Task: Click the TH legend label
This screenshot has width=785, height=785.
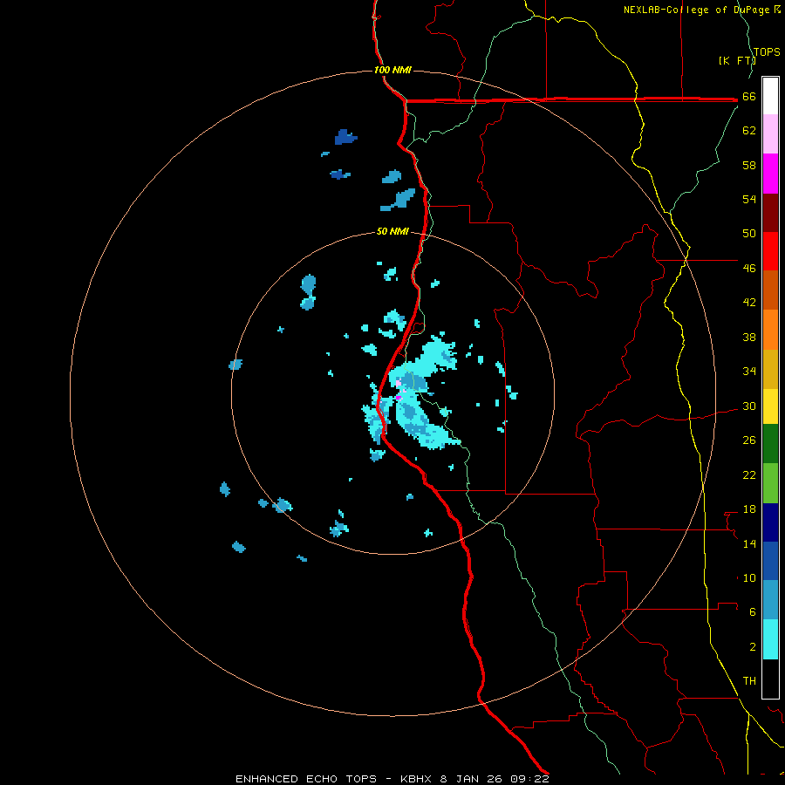Action: 749,681
